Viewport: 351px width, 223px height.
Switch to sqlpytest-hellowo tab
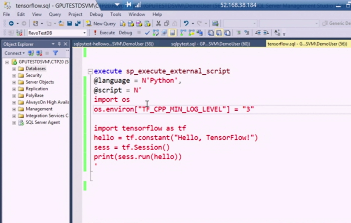114,44
